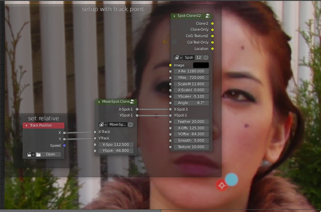Collapse the Spot-Clone-02 node

coord(174,16)
